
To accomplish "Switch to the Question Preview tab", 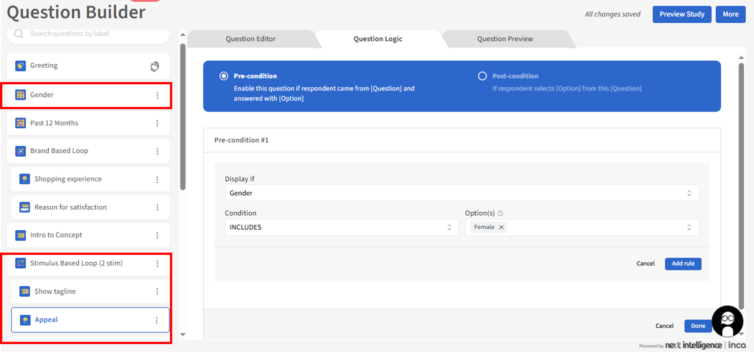I will click(505, 39).
